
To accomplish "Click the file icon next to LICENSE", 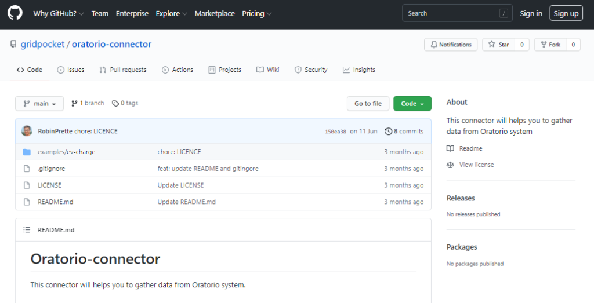I will click(x=27, y=185).
